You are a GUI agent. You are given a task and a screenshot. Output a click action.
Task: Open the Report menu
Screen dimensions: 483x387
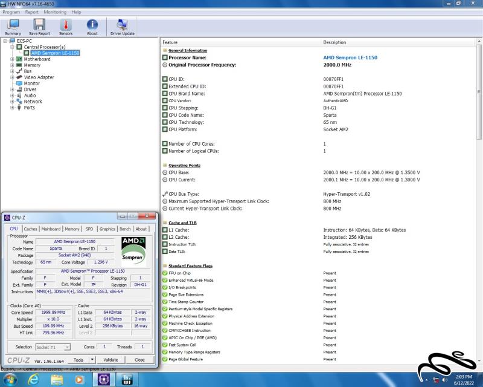point(32,12)
